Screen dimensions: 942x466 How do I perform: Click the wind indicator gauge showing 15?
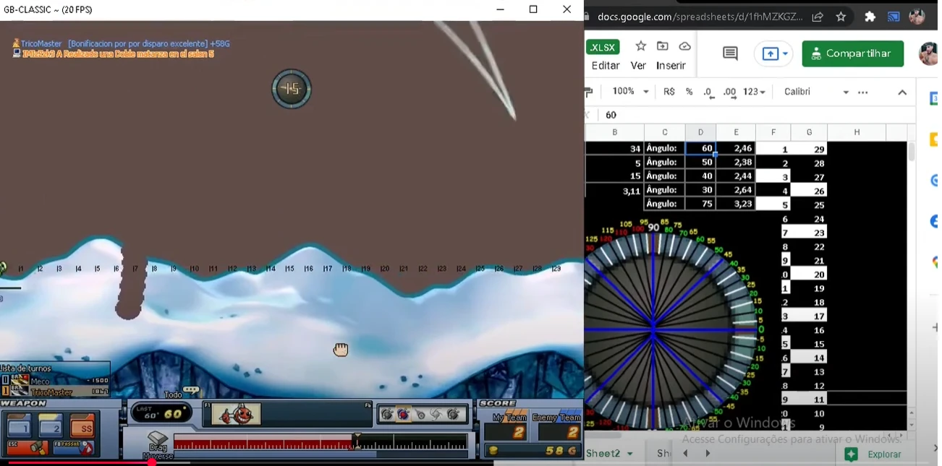(x=292, y=89)
